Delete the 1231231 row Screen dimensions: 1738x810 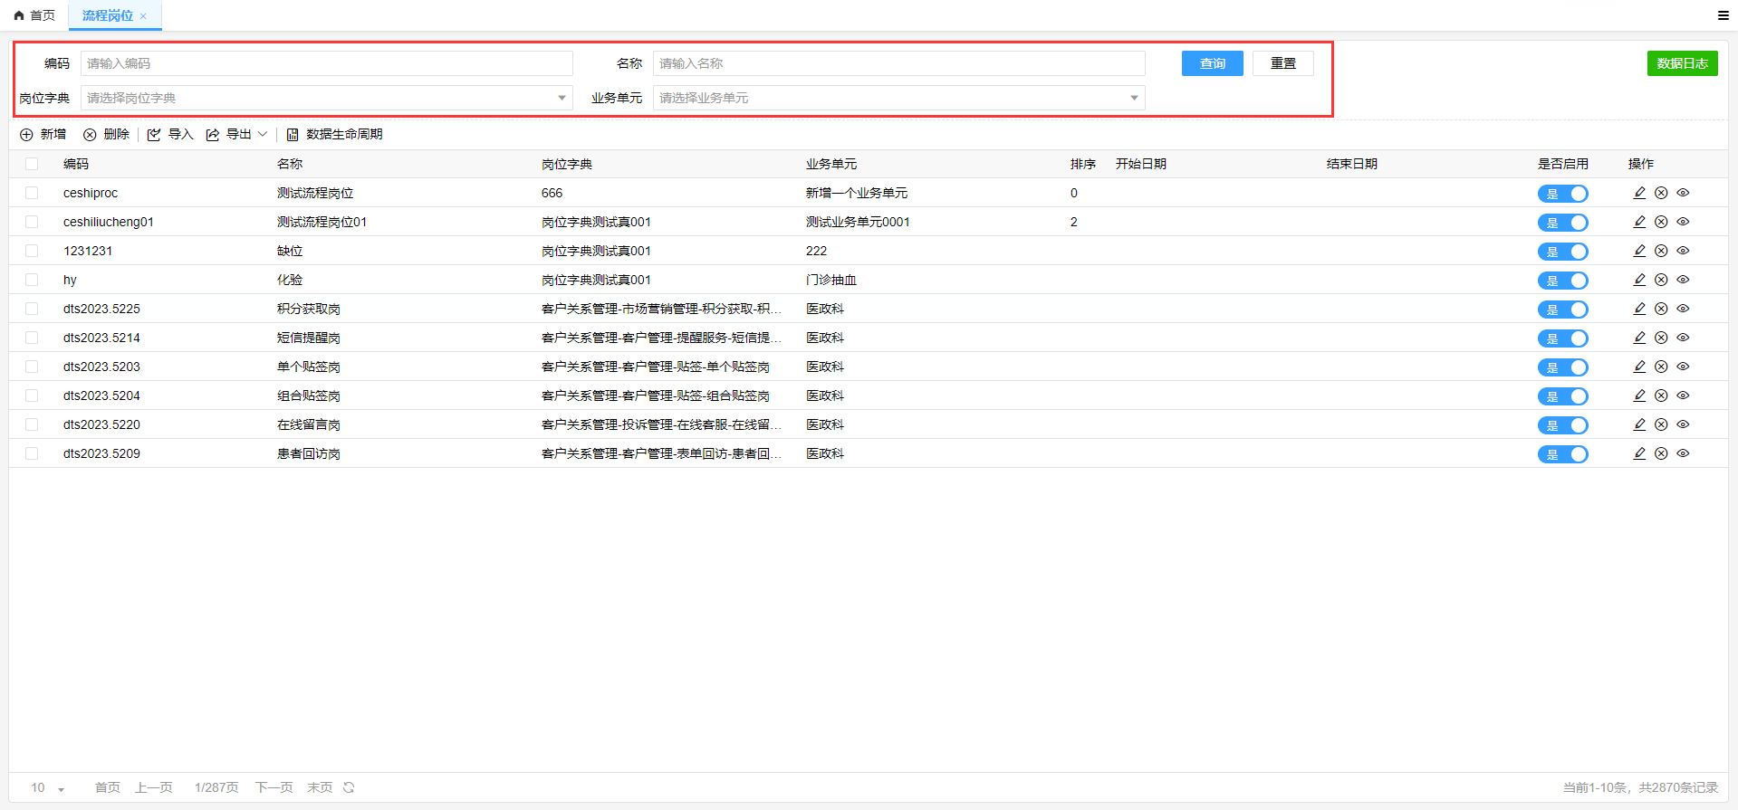pyautogui.click(x=1661, y=251)
